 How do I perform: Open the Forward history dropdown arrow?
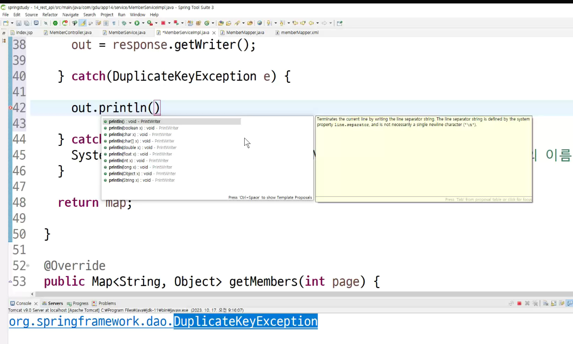(331, 23)
